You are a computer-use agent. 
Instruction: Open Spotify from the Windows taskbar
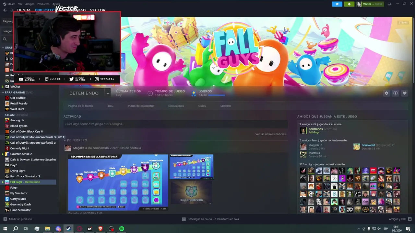[x=122, y=229]
